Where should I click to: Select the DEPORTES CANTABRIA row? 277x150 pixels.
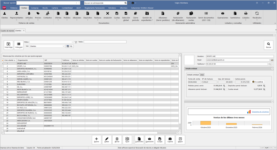click(90, 74)
